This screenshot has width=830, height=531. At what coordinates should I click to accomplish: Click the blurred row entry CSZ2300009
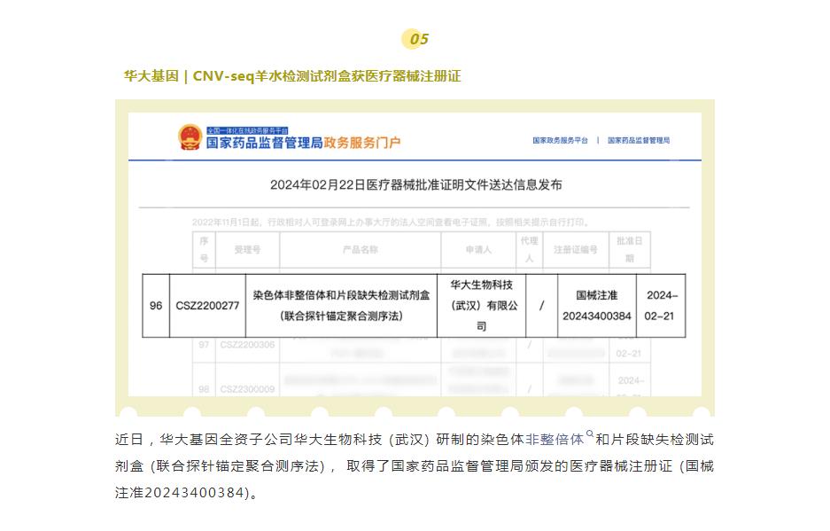click(x=247, y=389)
